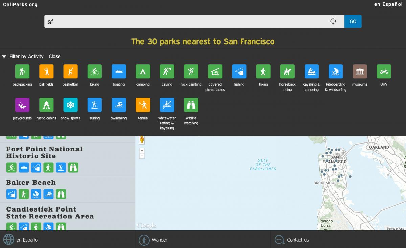The width and height of the screenshot is (406, 248).
Task: Select kayaking & canoeing filter
Action: (312, 71)
